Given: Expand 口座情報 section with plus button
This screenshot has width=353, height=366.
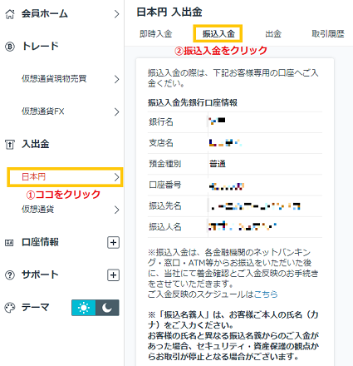Looking at the screenshot, I should click(x=113, y=243).
